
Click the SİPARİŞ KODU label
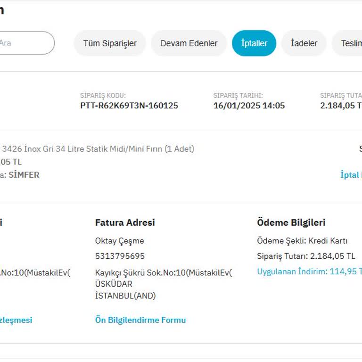(x=103, y=95)
